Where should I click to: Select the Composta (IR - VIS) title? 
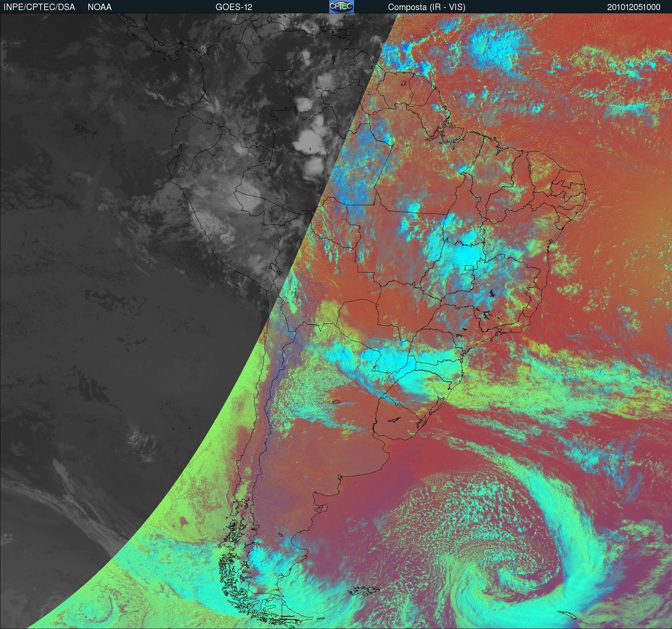427,7
